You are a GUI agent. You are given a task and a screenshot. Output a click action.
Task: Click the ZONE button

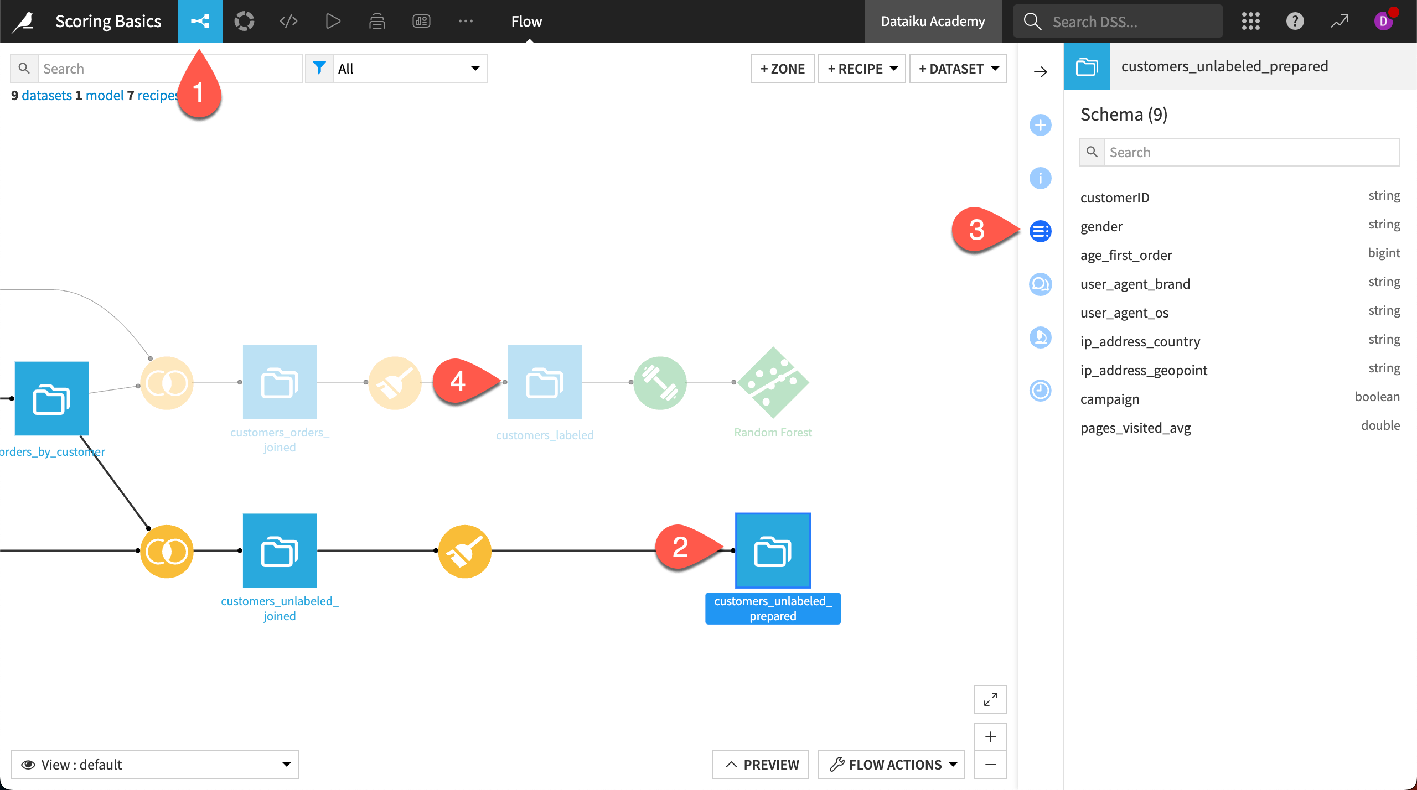[x=782, y=68]
